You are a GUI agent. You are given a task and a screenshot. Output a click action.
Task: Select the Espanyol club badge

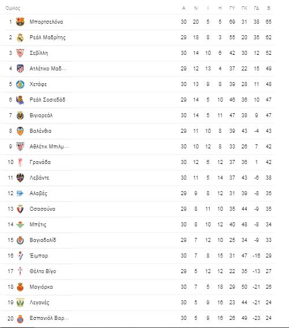click(x=20, y=319)
